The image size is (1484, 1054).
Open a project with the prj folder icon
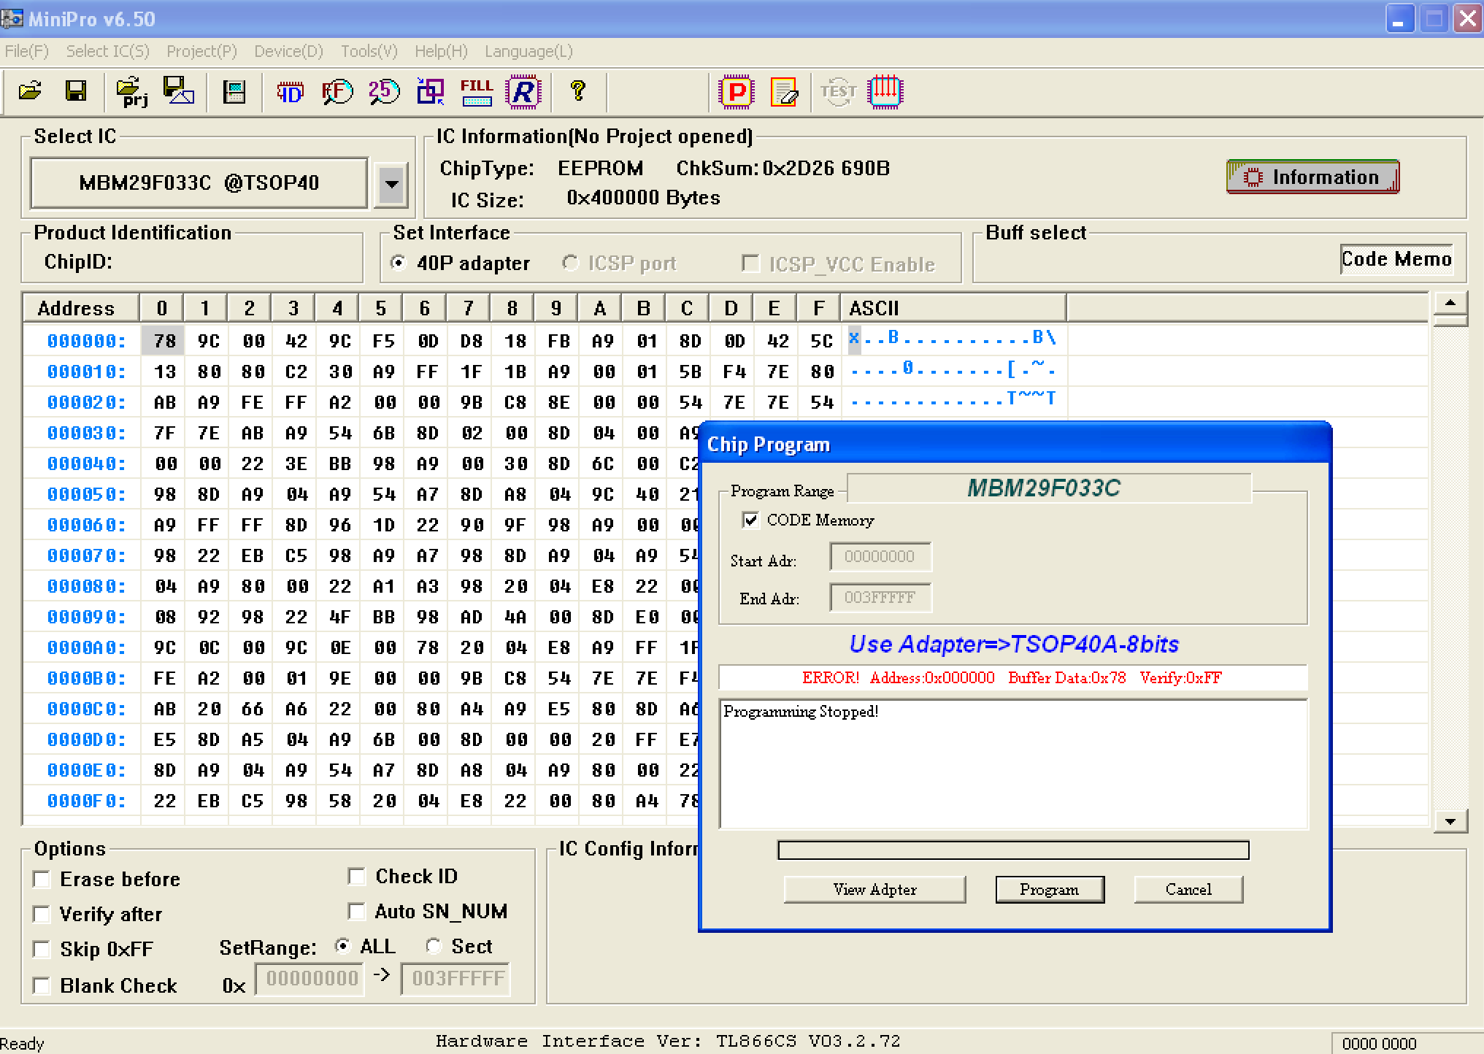point(131,91)
